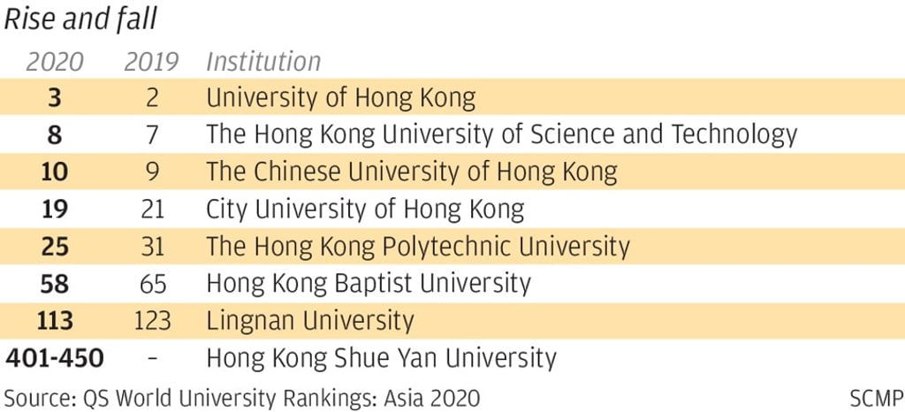Image resolution: width=905 pixels, height=412 pixels.
Task: Select the 2020 rank 58 cell
Action: [55, 283]
